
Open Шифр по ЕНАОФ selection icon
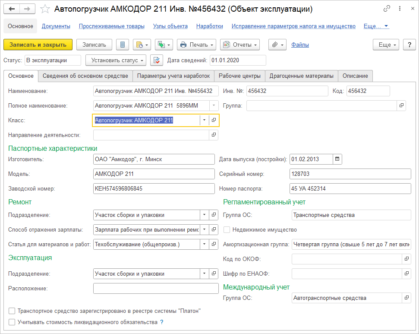click(406, 274)
